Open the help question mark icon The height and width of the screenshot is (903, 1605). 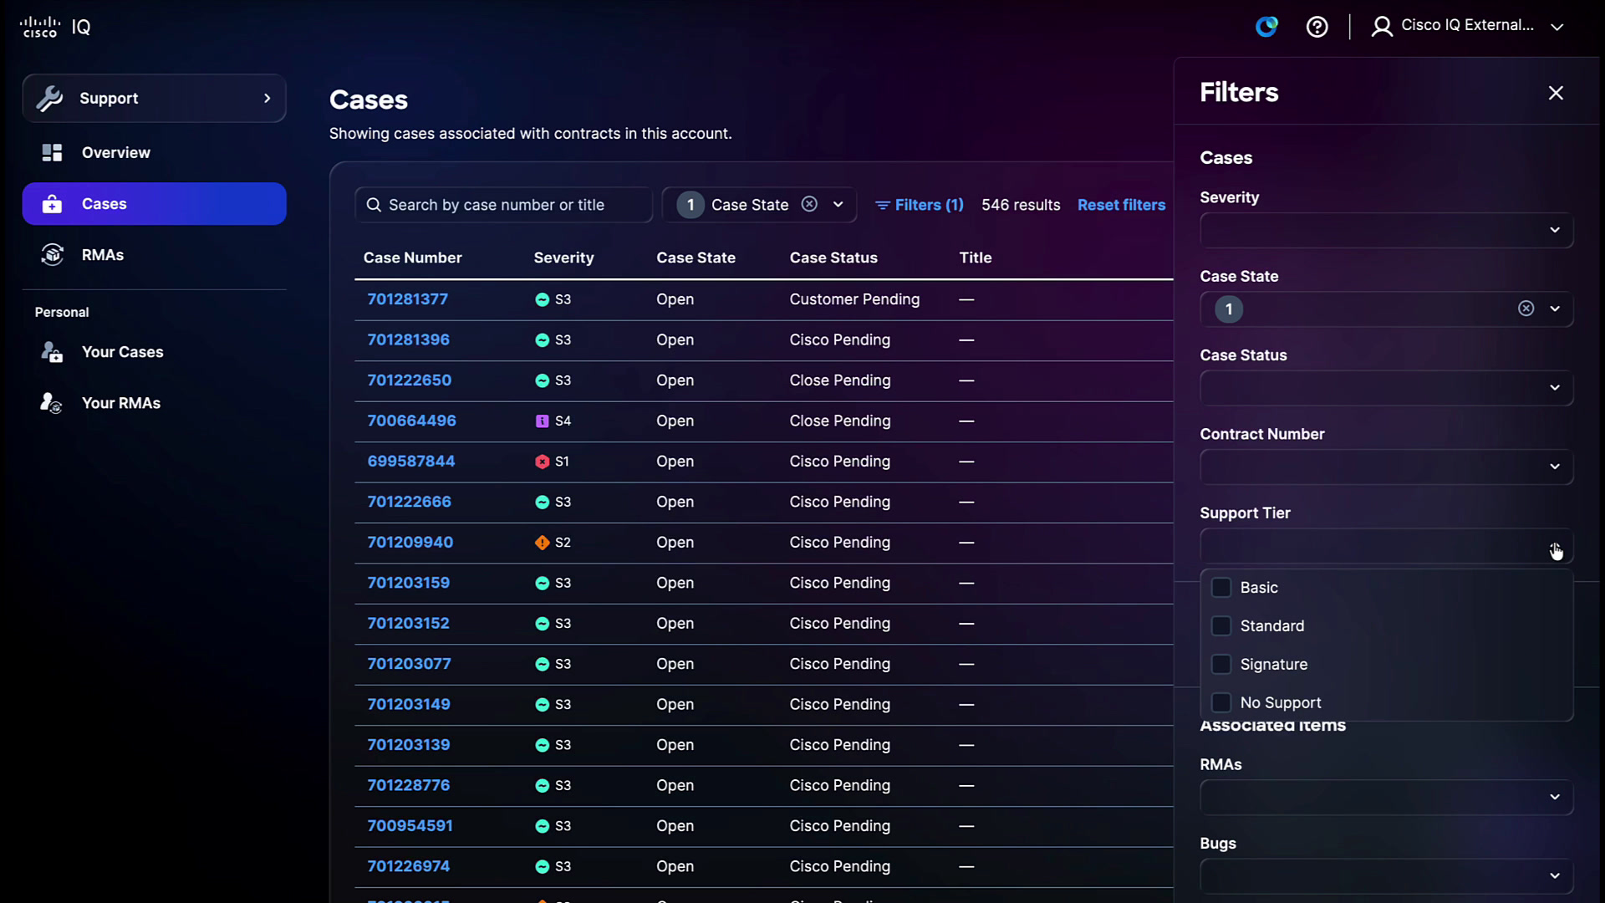[x=1317, y=27]
